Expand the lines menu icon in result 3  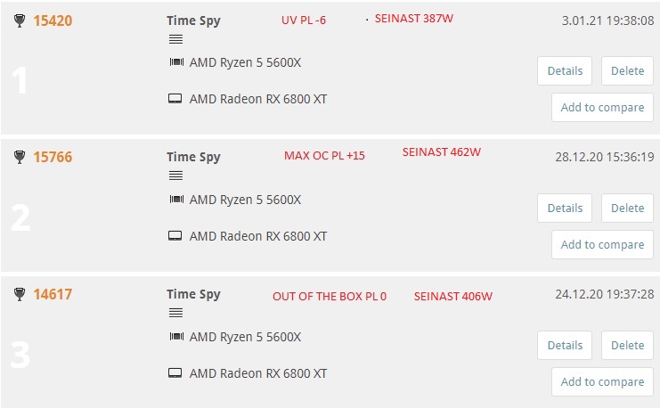coord(175,313)
